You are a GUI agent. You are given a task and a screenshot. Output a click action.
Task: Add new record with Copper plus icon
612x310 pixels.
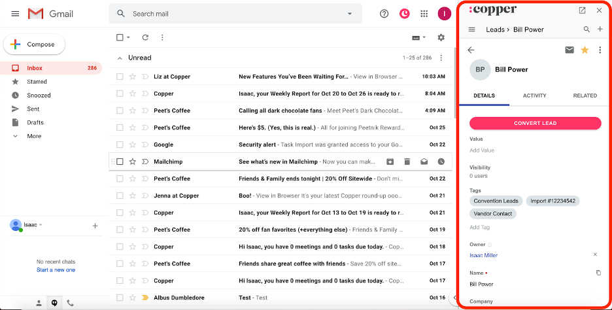click(600, 29)
